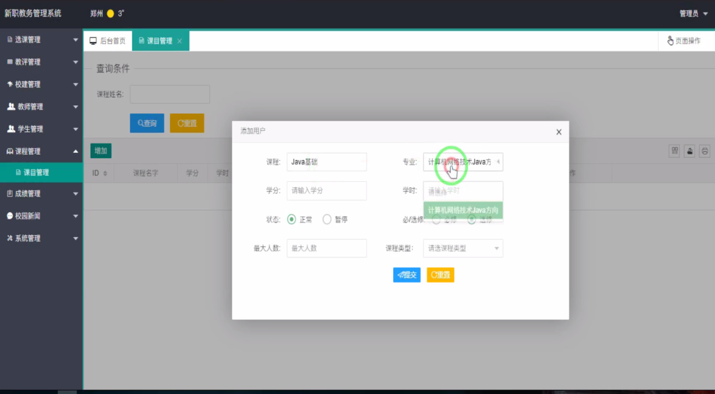Screen dimensions: 715x394
Task: Expand the 选课管理 sidebar menu
Action: tap(41, 40)
